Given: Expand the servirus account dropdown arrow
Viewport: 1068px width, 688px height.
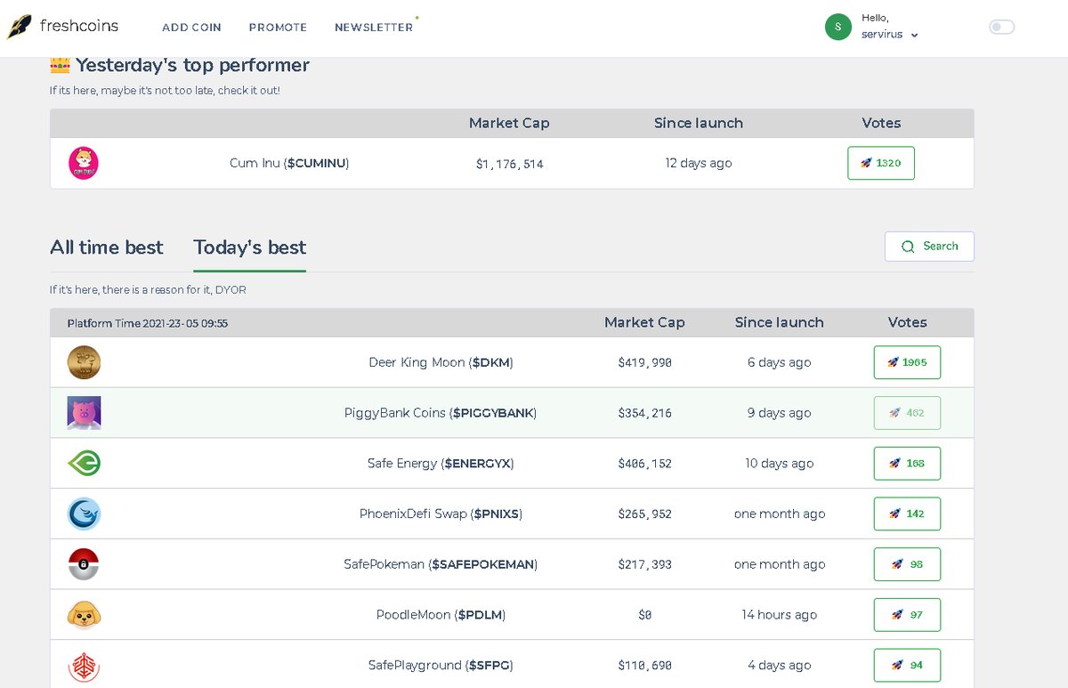Looking at the screenshot, I should tap(914, 36).
